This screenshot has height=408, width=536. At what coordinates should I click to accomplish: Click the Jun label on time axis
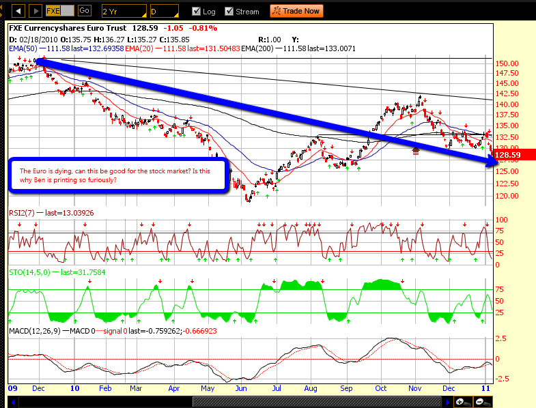point(241,388)
